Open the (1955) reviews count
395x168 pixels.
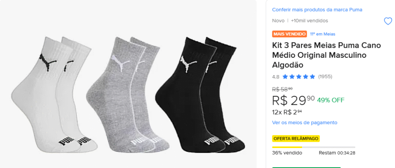325,77
